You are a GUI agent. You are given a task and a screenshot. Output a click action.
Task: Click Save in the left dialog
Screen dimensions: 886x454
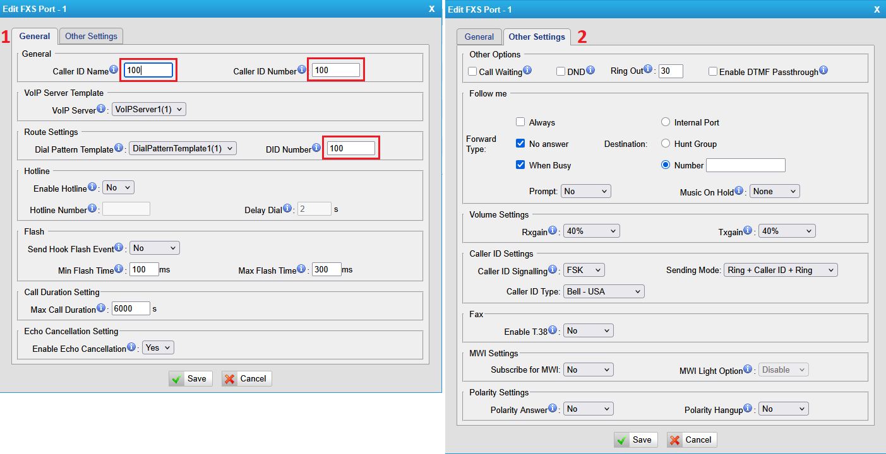coord(190,378)
